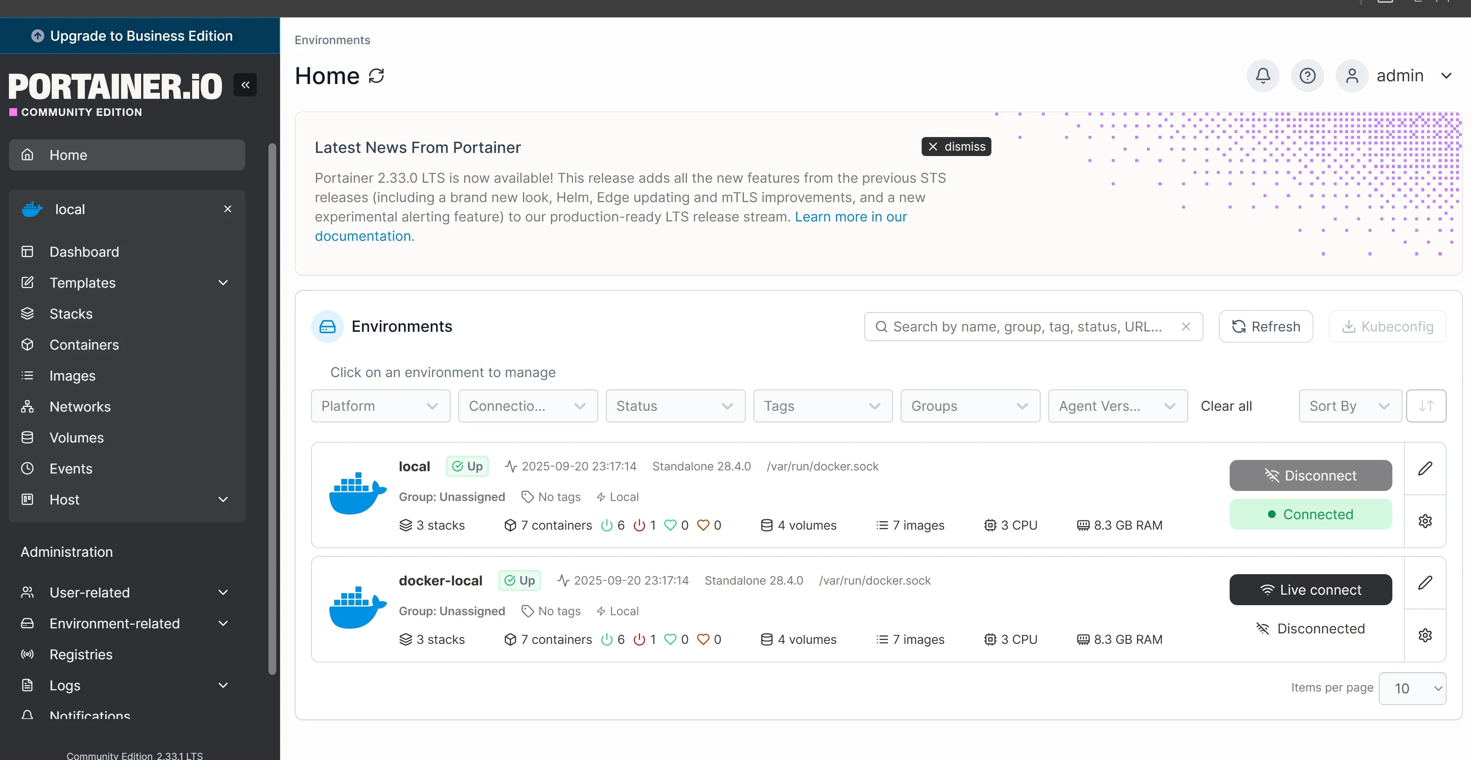The height and width of the screenshot is (760, 1471).
Task: Click Environments breadcrumb text
Action: coord(332,40)
